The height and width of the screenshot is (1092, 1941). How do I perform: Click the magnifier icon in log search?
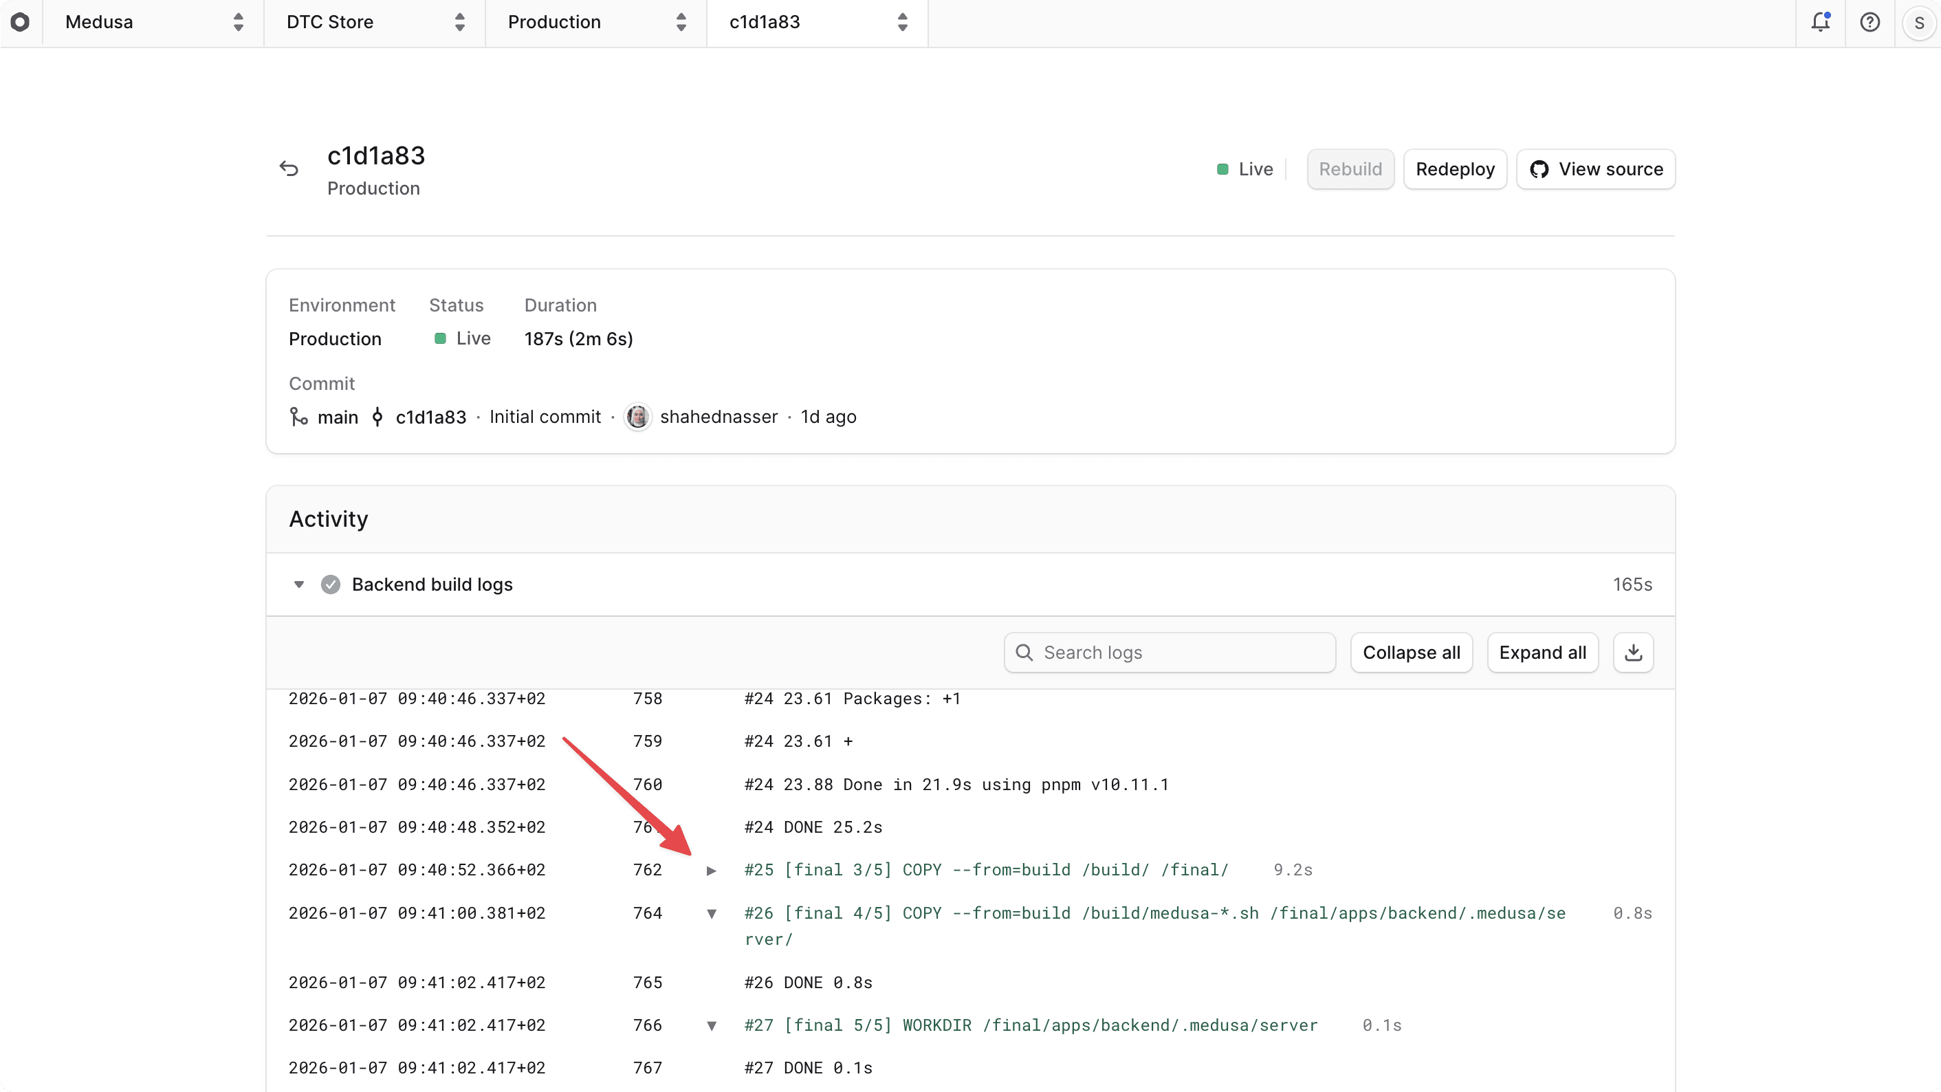(x=1024, y=653)
